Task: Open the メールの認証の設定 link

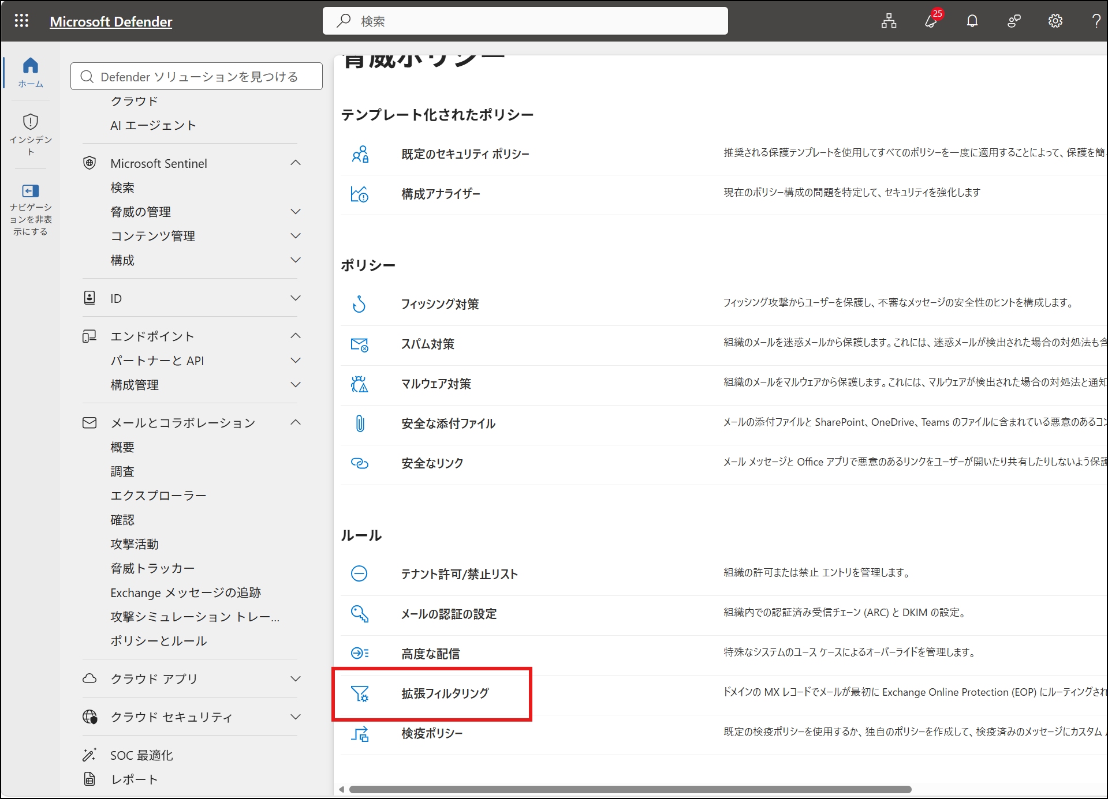Action: click(449, 614)
